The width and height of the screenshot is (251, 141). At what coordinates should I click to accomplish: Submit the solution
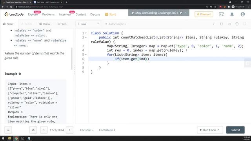[x=235, y=130]
